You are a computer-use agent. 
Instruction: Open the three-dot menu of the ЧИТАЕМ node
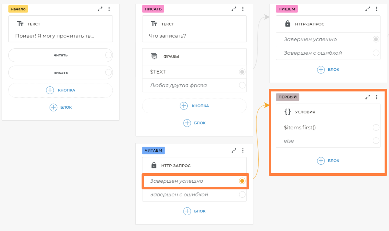(243, 150)
